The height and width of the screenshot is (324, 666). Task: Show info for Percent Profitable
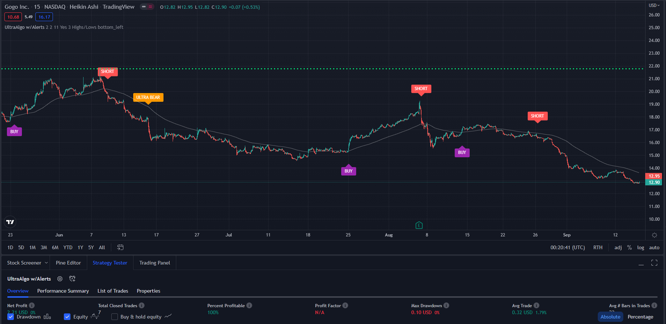[x=249, y=306]
